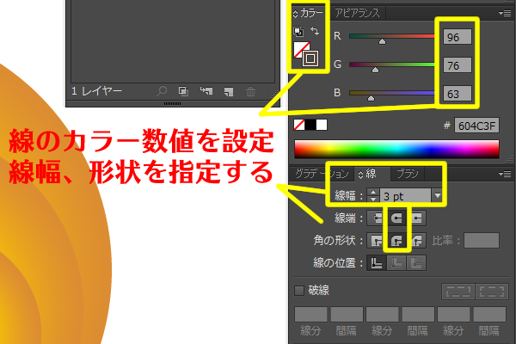
Task: Click the create new layer icon
Action: click(228, 90)
